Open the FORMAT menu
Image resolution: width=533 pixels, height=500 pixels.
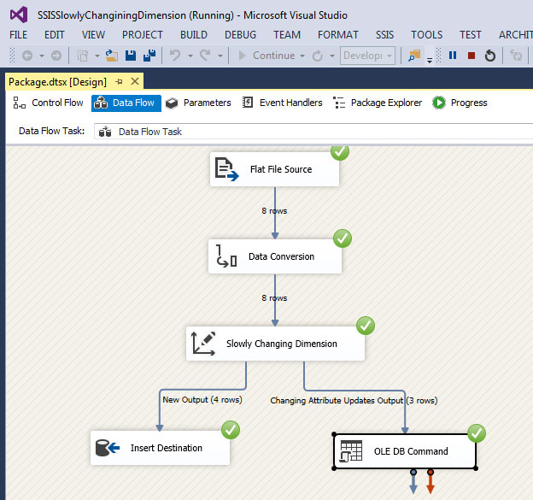tap(338, 35)
